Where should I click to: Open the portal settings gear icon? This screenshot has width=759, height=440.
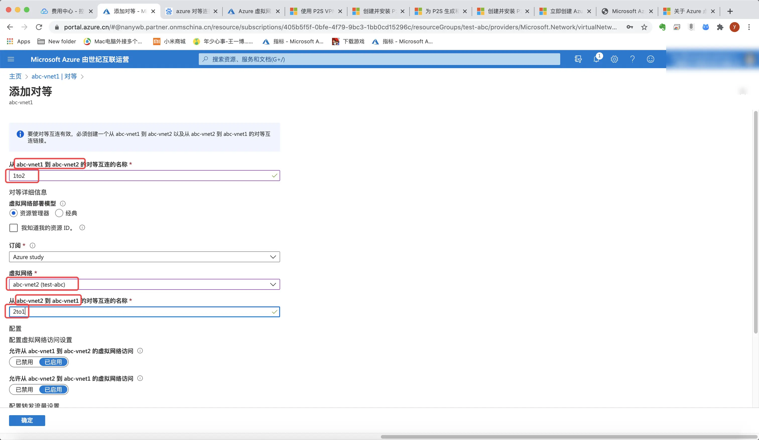[x=614, y=59]
